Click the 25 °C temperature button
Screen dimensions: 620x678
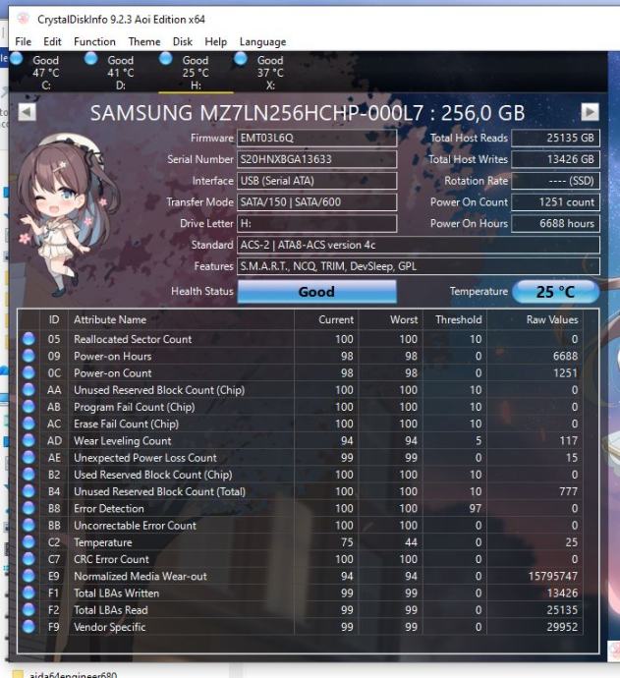[555, 292]
